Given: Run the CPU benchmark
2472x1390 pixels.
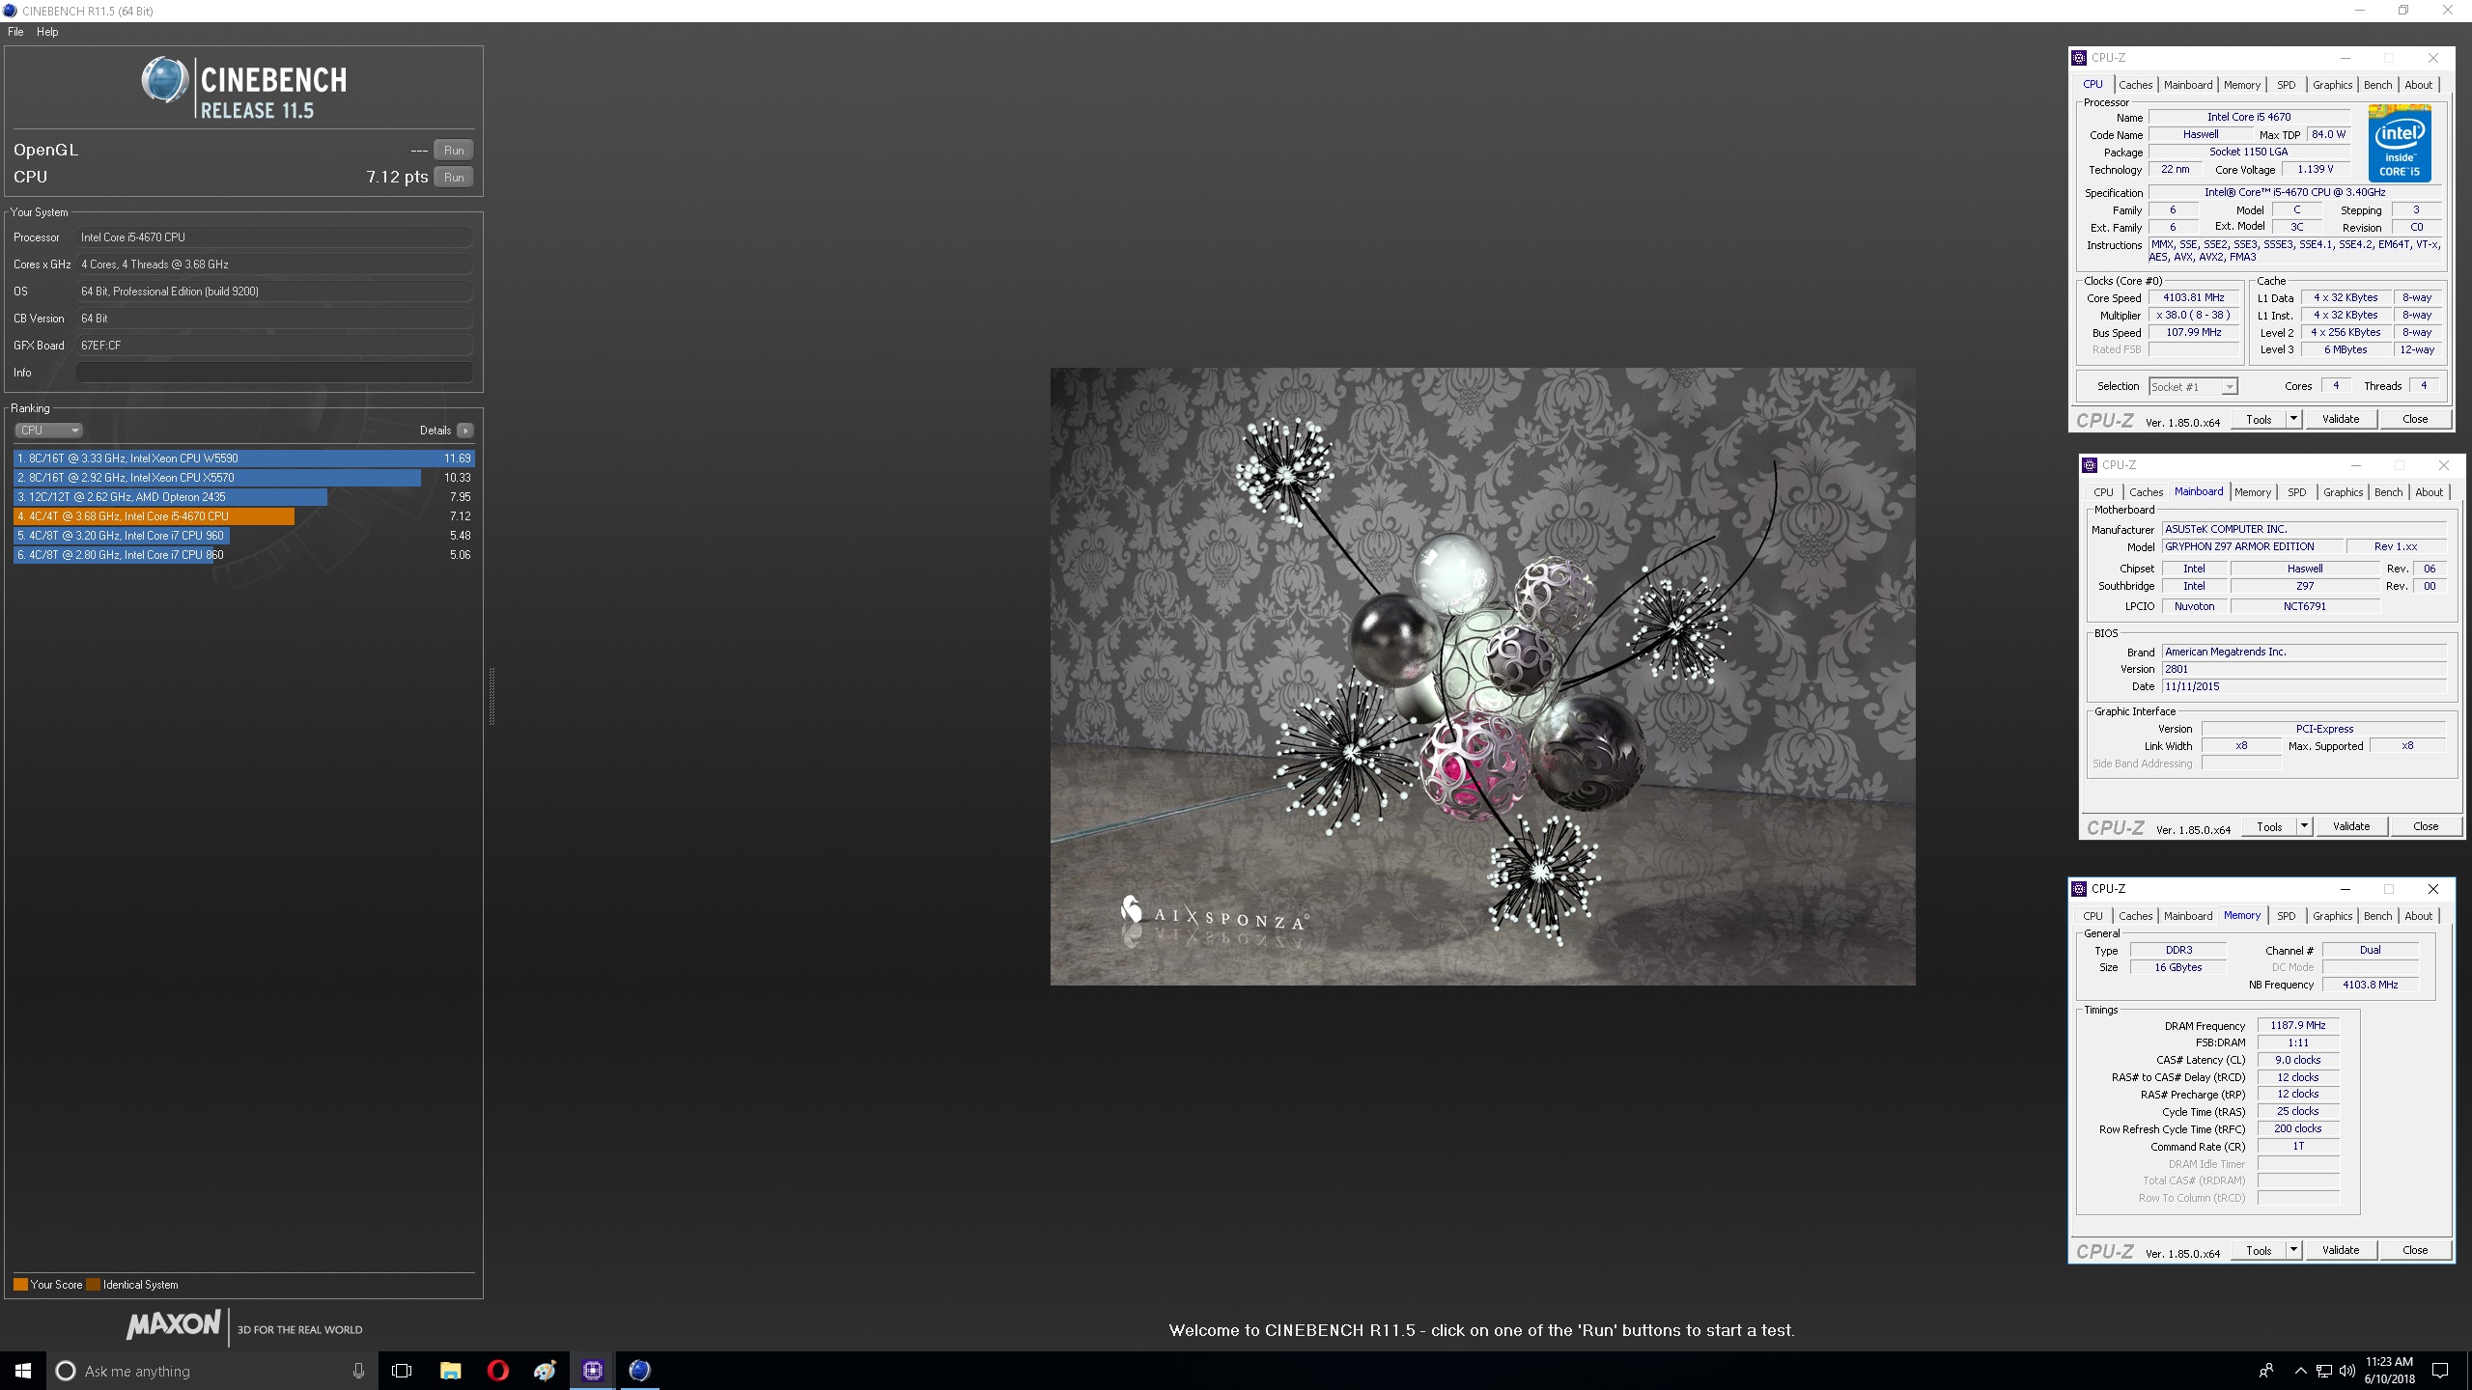Looking at the screenshot, I should [454, 177].
